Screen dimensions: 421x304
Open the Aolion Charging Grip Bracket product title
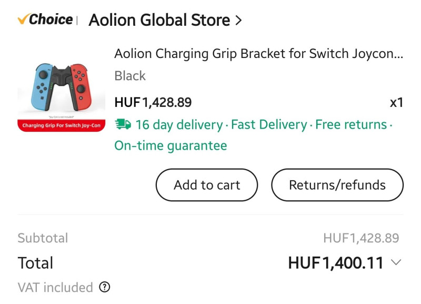click(258, 54)
